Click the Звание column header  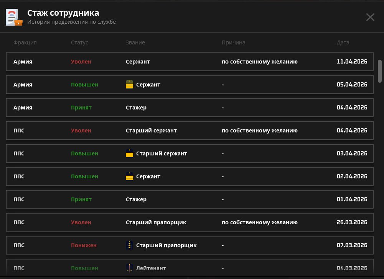coord(135,42)
